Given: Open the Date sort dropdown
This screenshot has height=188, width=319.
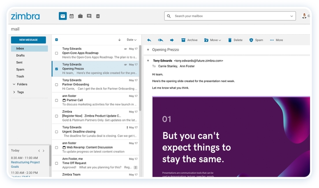Looking at the screenshot, I should tap(131, 40).
